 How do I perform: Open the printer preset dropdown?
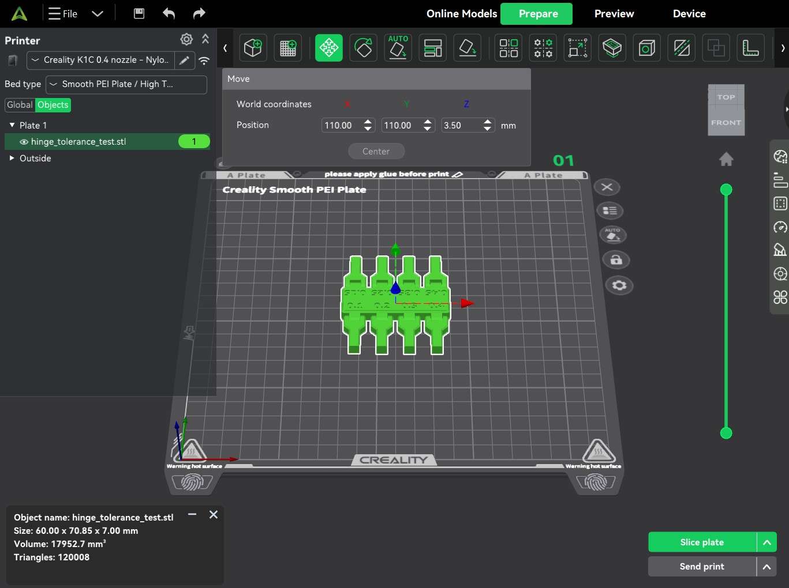pyautogui.click(x=100, y=60)
